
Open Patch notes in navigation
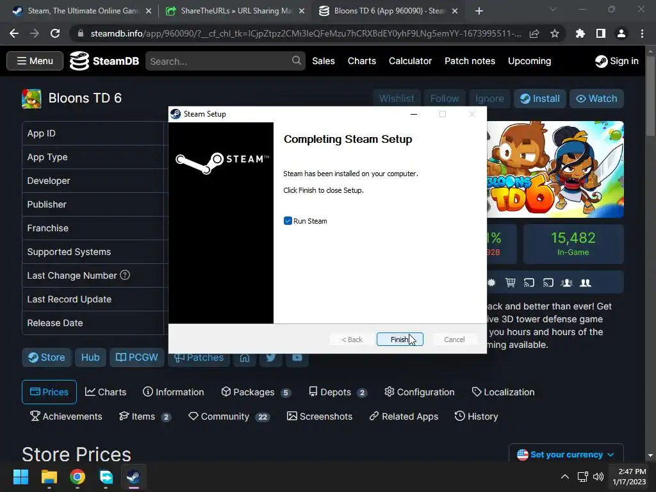click(x=470, y=61)
